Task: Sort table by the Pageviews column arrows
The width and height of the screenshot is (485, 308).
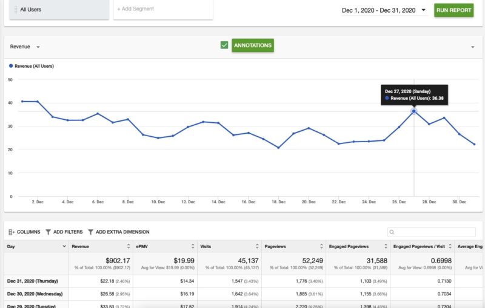Action: 321,246
